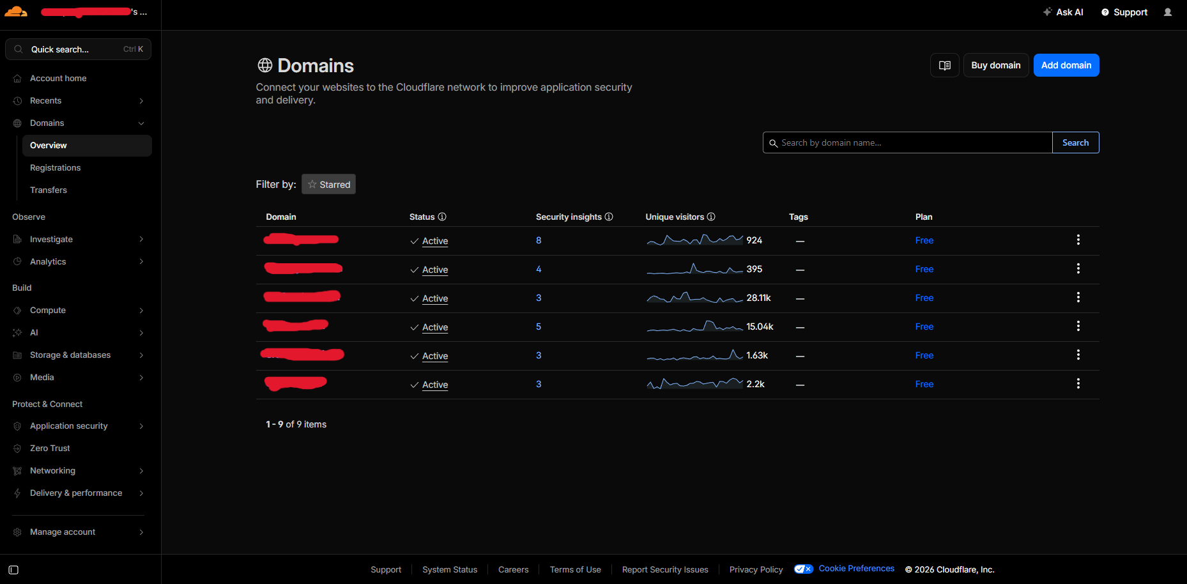Screen dimensions: 1187x584
Task: Open the Privacy Policy footer link
Action: tap(756, 570)
